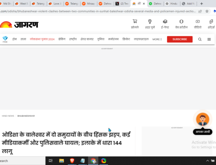Open Task View on the taskbar

coord(51,161)
